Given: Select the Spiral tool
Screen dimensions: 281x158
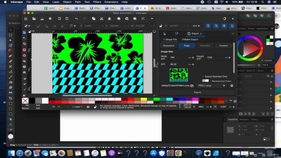Looking at the screenshot, I should pos(25,72).
